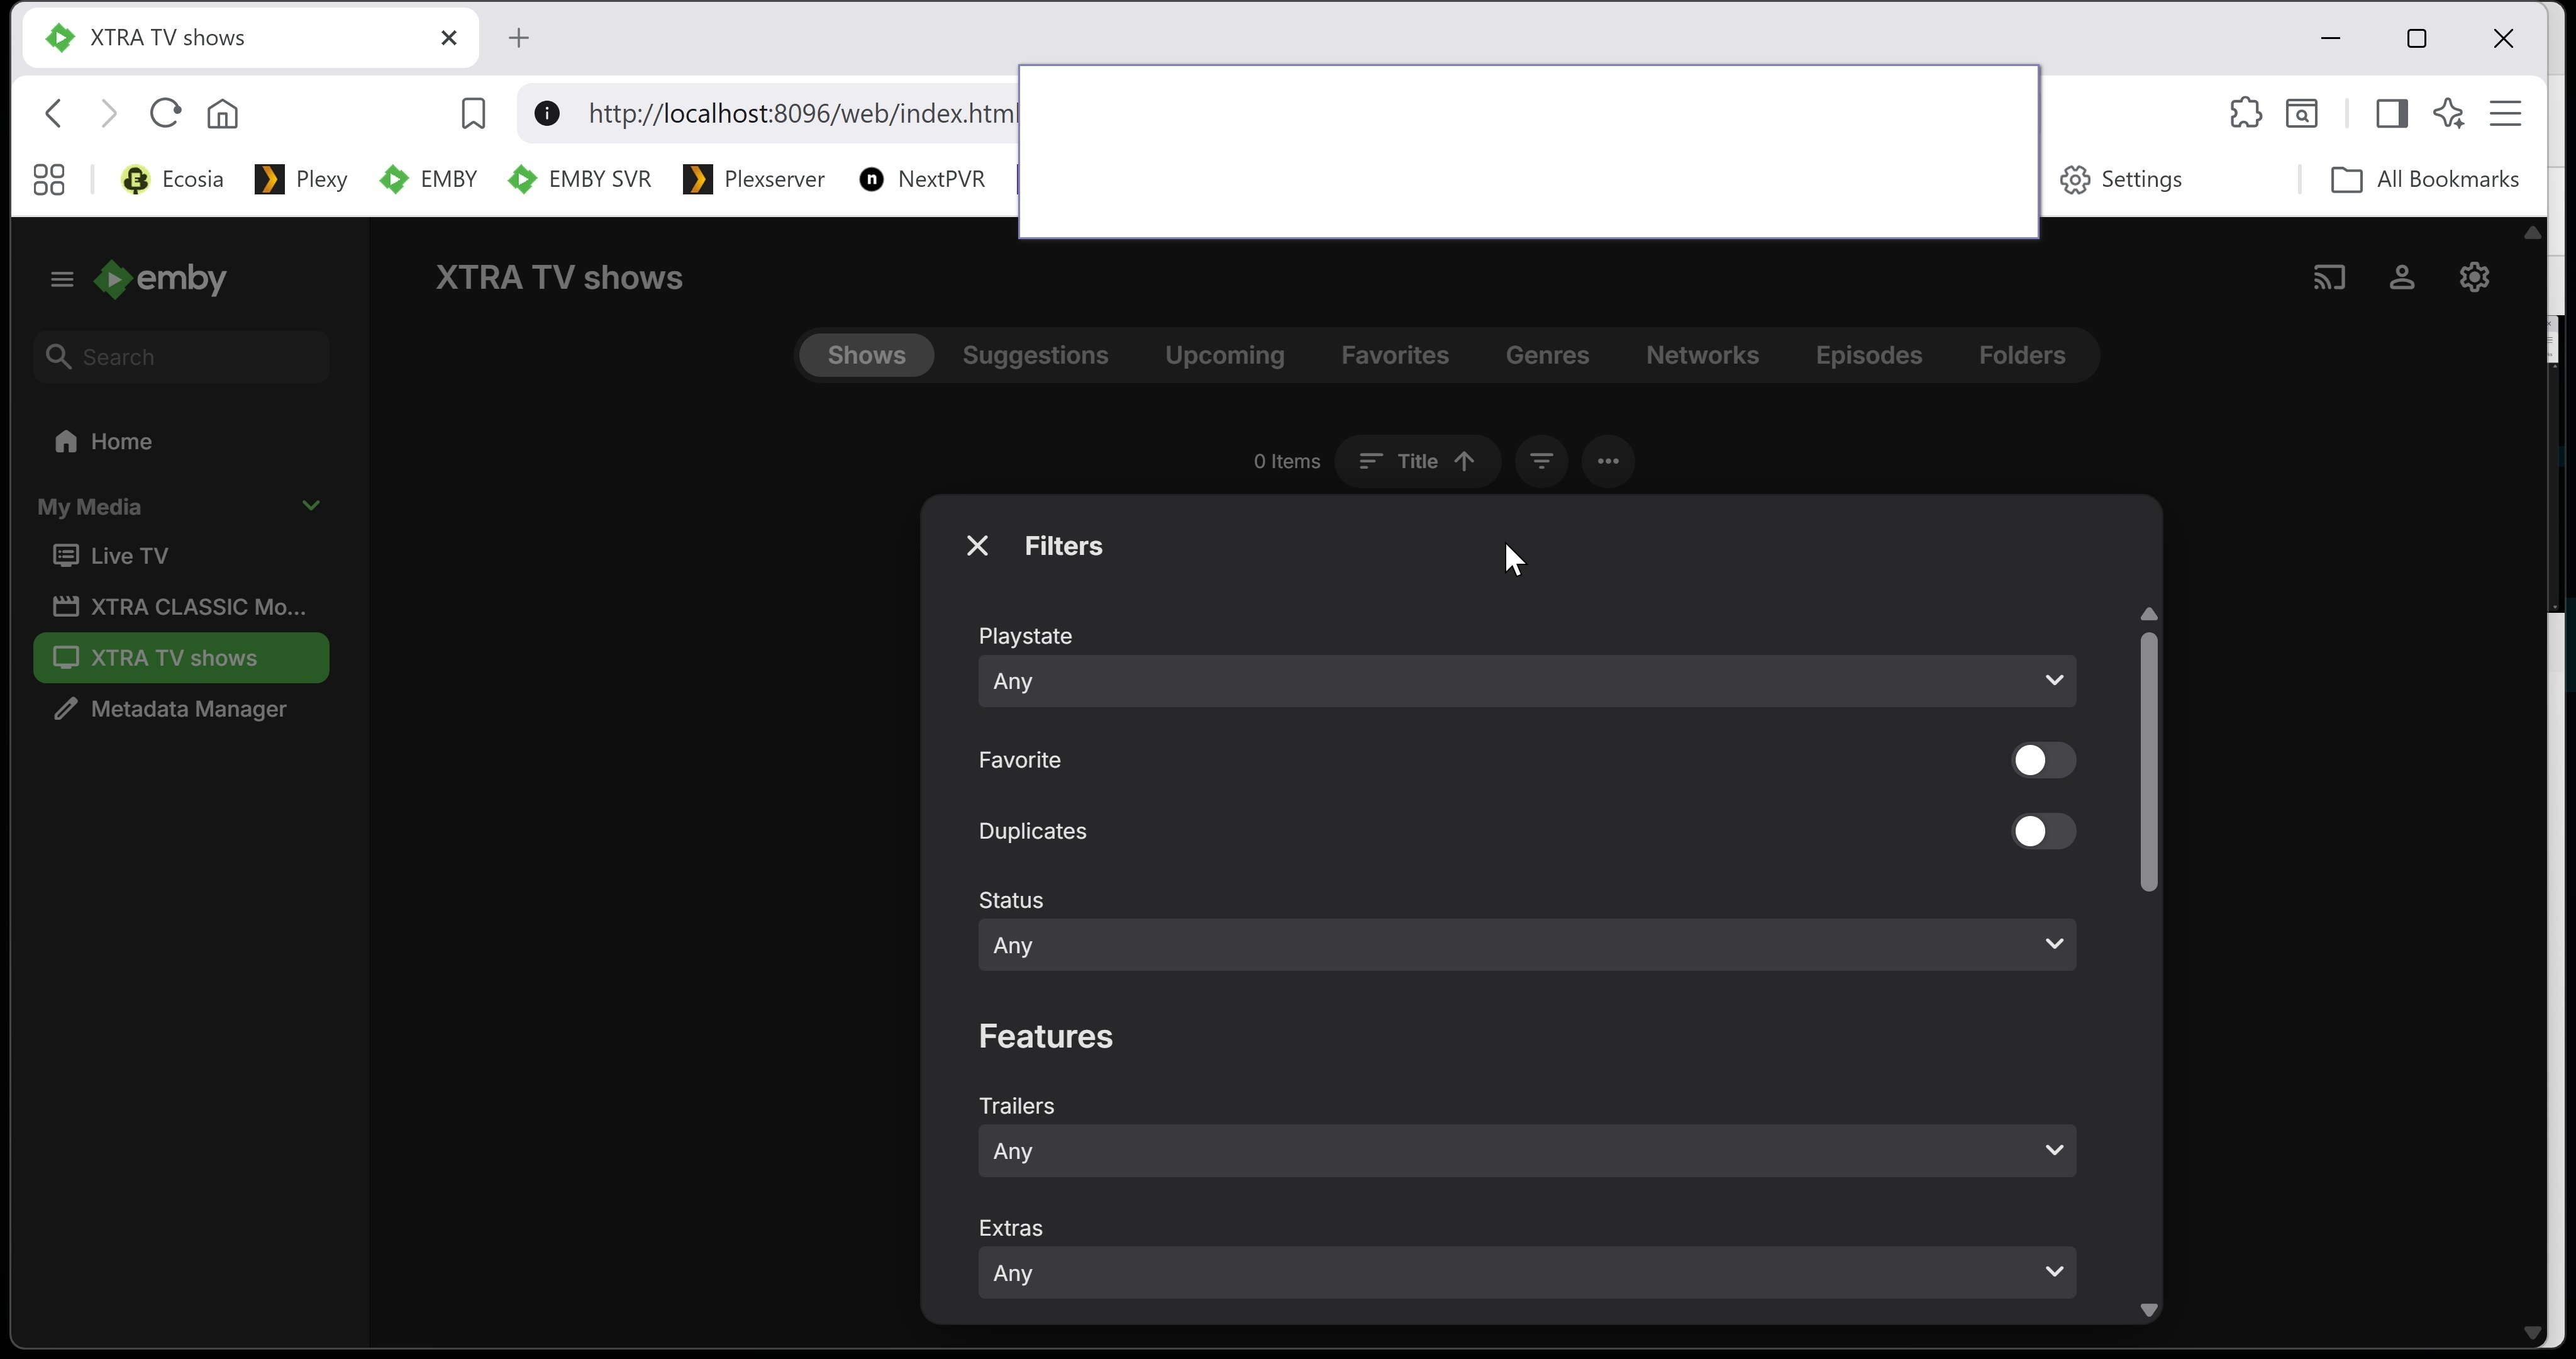This screenshot has width=2576, height=1359.
Task: Open browser extensions puzzle icon
Action: coord(2245,113)
